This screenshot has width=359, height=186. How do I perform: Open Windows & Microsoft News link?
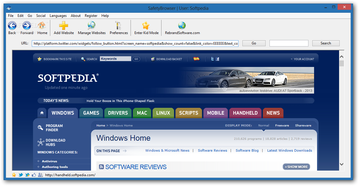pyautogui.click(x=167, y=150)
